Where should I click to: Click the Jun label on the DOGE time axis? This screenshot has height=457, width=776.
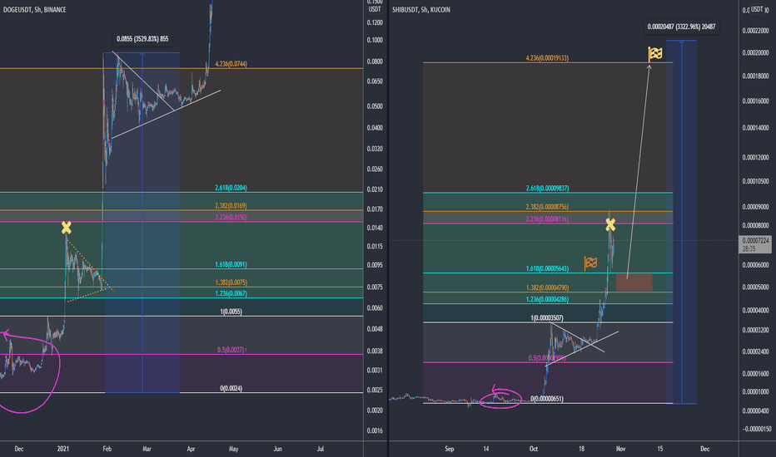[x=277, y=449]
